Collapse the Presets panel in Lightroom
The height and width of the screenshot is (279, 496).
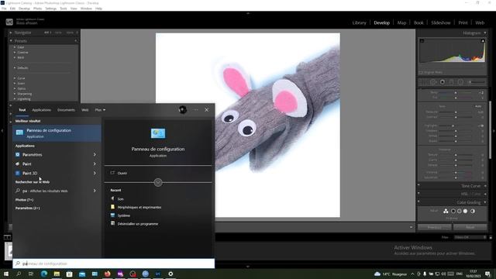[x=11, y=41]
